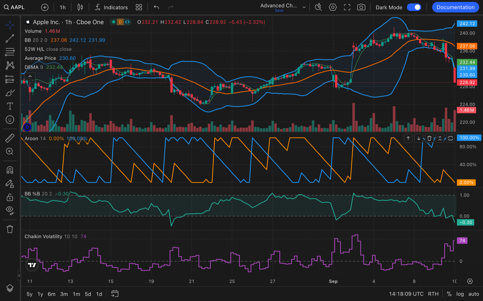The height and width of the screenshot is (301, 483).
Task: Click the TradingView logo
Action: coord(32,265)
